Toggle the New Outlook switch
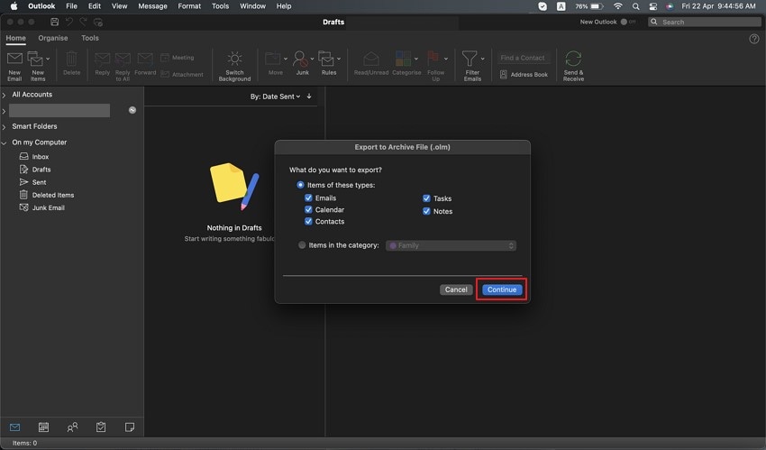Image resolution: width=766 pixels, height=450 pixels. click(x=628, y=22)
